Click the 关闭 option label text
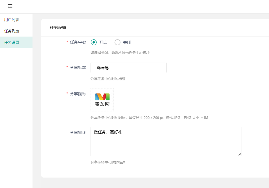 pyautogui.click(x=127, y=42)
